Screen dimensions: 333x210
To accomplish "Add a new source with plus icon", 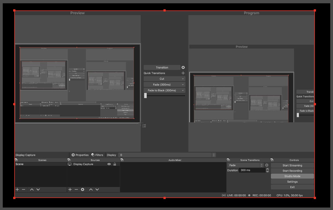I will click(x=70, y=189).
